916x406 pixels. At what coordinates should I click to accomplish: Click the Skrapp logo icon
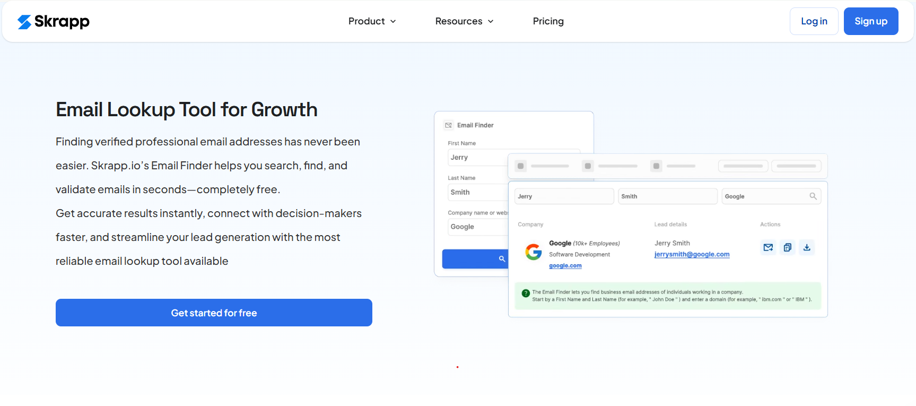pos(24,22)
